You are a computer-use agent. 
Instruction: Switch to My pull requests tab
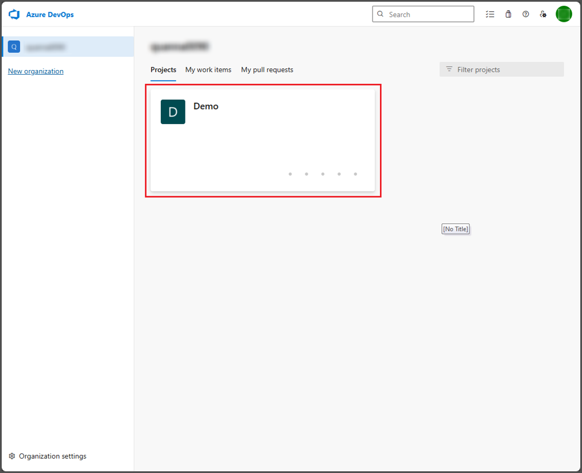click(267, 70)
